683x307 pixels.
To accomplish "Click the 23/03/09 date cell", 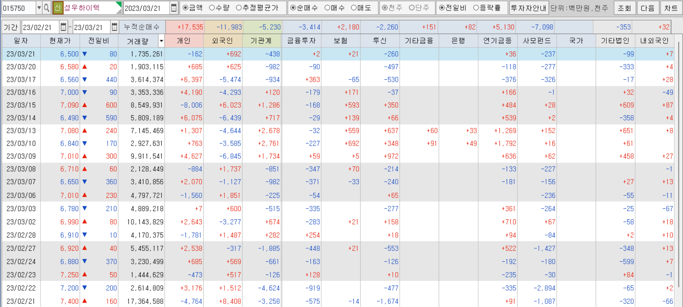I will pos(21,156).
